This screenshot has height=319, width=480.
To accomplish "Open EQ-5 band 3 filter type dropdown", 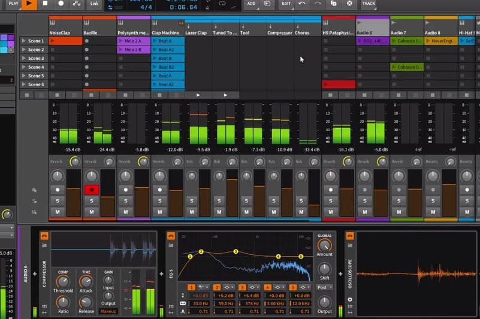I will pos(255,287).
